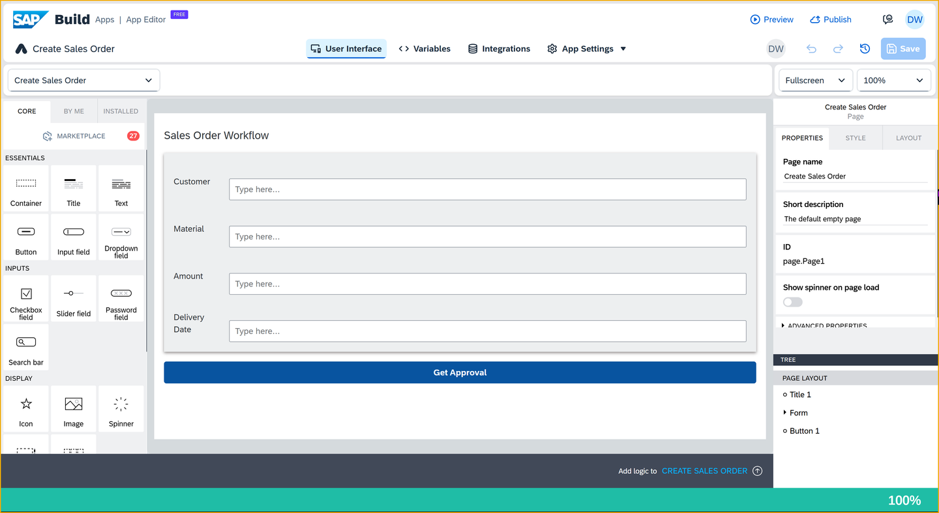Click the Amount label in the form
This screenshot has width=939, height=513.
(x=188, y=276)
